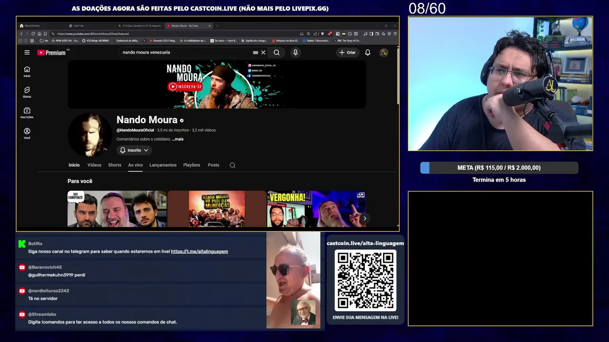Screen dimensions: 609x342
Task: Search within channel using magnifier icon
Action: [232, 165]
